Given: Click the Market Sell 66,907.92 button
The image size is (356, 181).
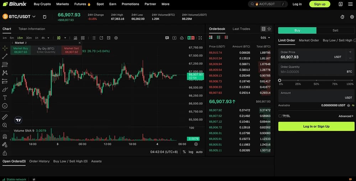Looking at the screenshot, I should (x=72, y=50).
